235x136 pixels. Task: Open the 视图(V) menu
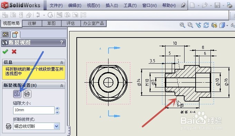coord(93,6)
